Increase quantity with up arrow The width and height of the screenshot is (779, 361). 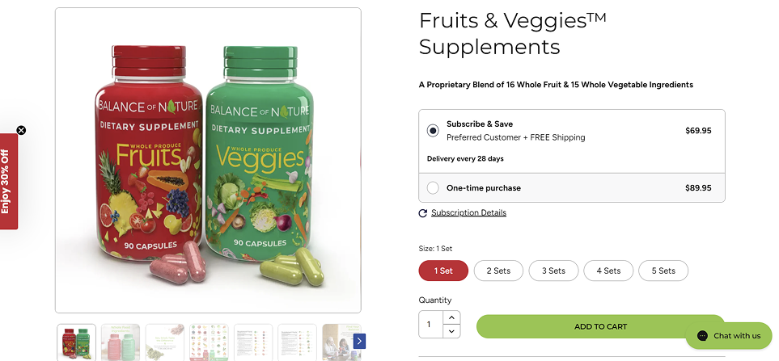[x=452, y=317]
